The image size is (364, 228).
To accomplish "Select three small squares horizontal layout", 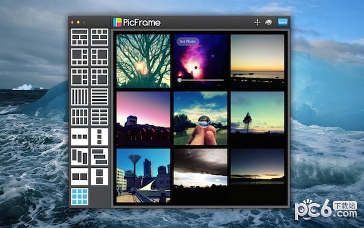I will pos(79,137).
